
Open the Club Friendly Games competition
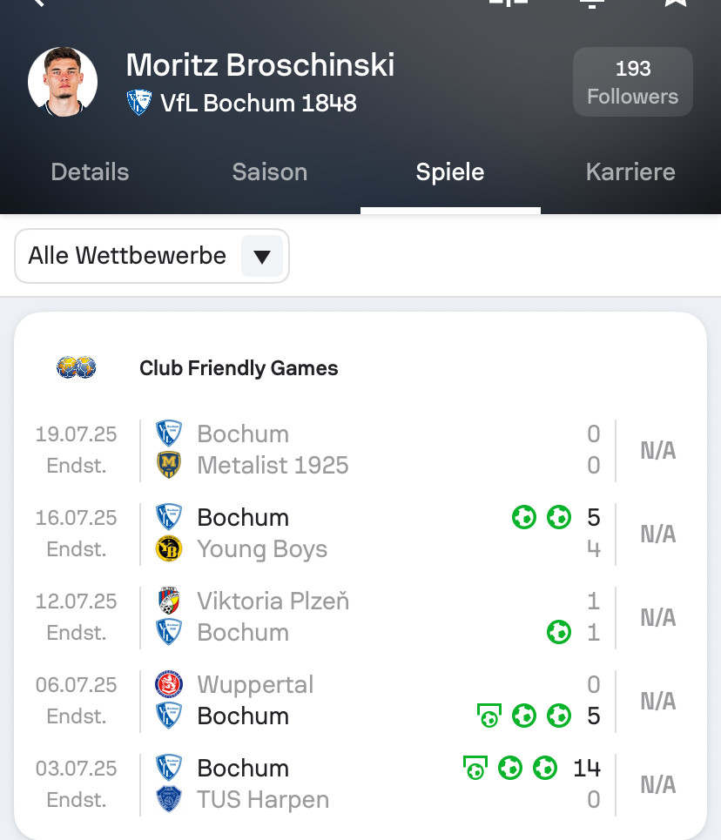(x=239, y=368)
